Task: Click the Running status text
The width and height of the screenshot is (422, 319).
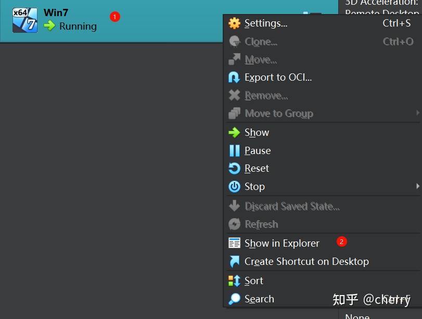Action: coord(78,27)
